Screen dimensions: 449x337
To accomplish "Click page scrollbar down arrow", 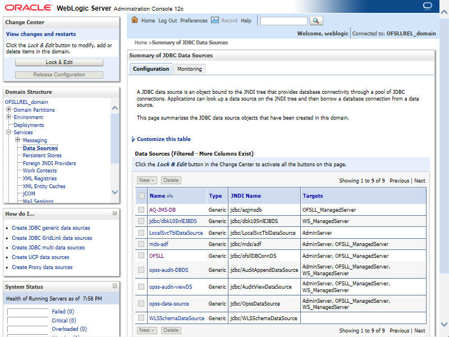I will (444, 324).
